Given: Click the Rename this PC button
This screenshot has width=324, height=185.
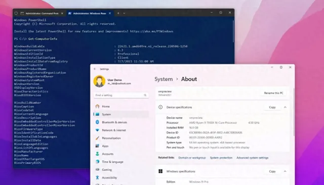Looking at the screenshot, I should pos(273,93).
